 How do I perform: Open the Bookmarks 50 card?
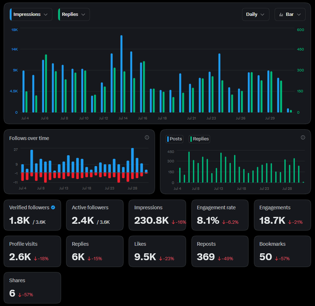[282, 251]
